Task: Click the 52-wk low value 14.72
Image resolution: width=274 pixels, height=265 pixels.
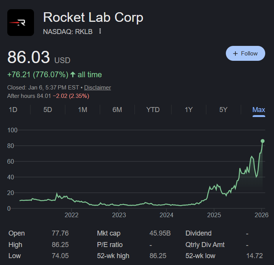Action: [255, 256]
